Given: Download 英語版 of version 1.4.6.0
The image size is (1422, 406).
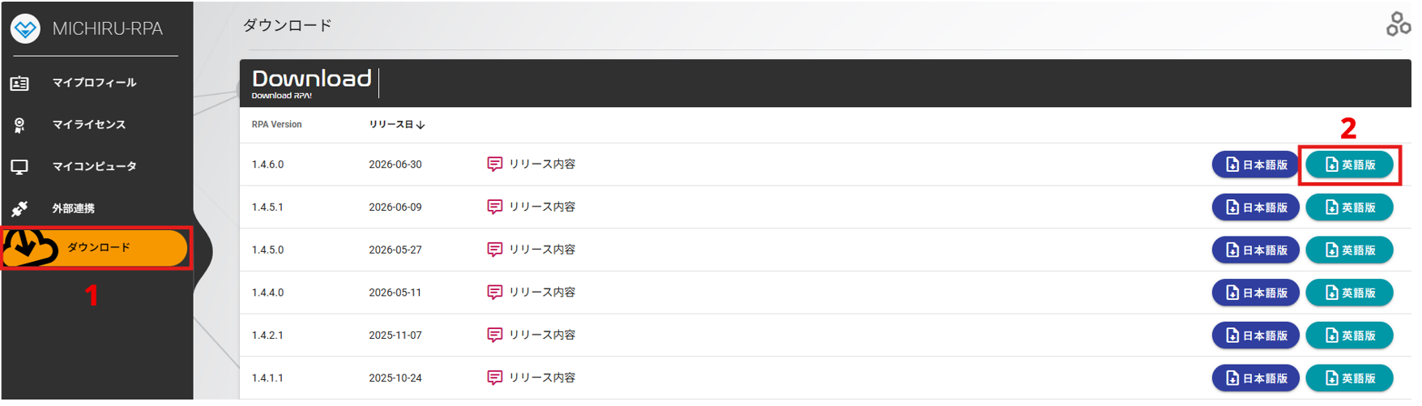Looking at the screenshot, I should pyautogui.click(x=1349, y=165).
